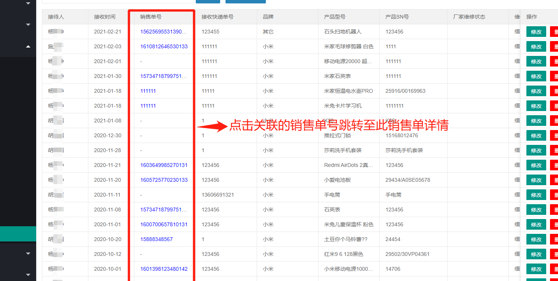Click express number 123455
This screenshot has height=281, width=558.
click(x=210, y=32)
